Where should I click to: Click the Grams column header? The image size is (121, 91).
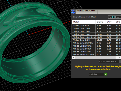click(101, 22)
